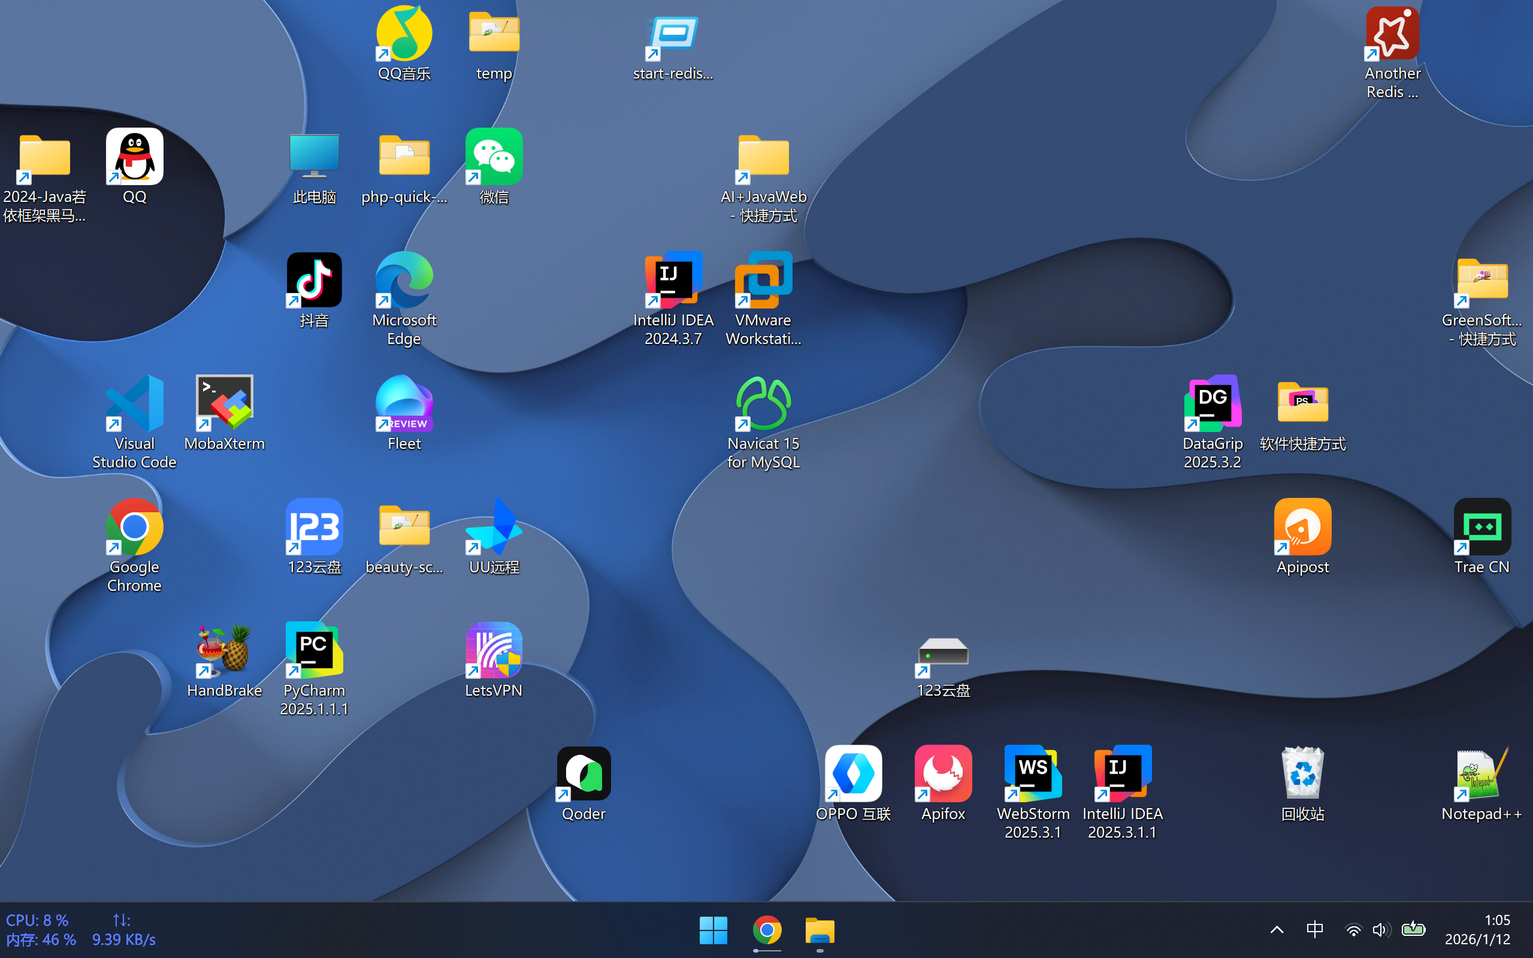The height and width of the screenshot is (958, 1533).
Task: Select the OPPO 互联 icon
Action: [x=853, y=773]
